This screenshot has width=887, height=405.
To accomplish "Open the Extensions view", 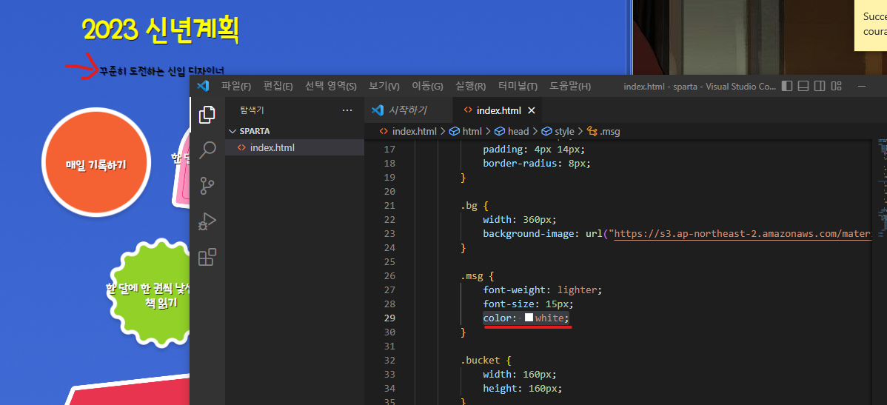I will [x=207, y=257].
